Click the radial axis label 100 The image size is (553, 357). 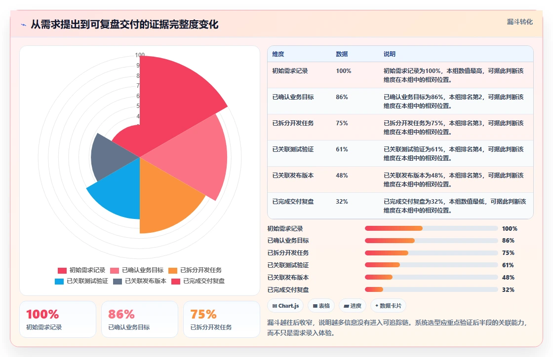pos(140,55)
